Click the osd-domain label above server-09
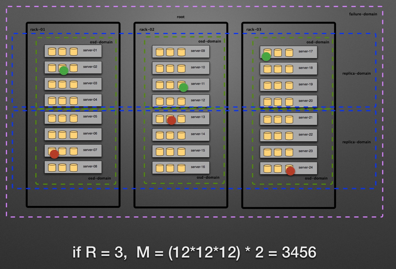 pyautogui.click(x=210, y=41)
